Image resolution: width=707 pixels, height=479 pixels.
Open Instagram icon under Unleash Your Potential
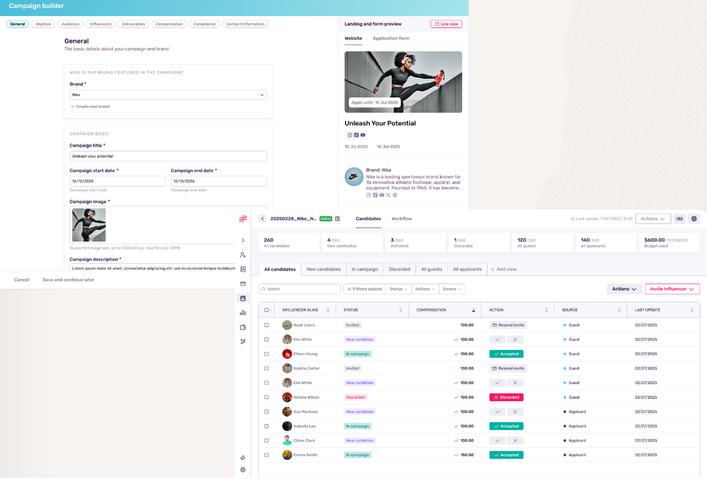tap(350, 135)
